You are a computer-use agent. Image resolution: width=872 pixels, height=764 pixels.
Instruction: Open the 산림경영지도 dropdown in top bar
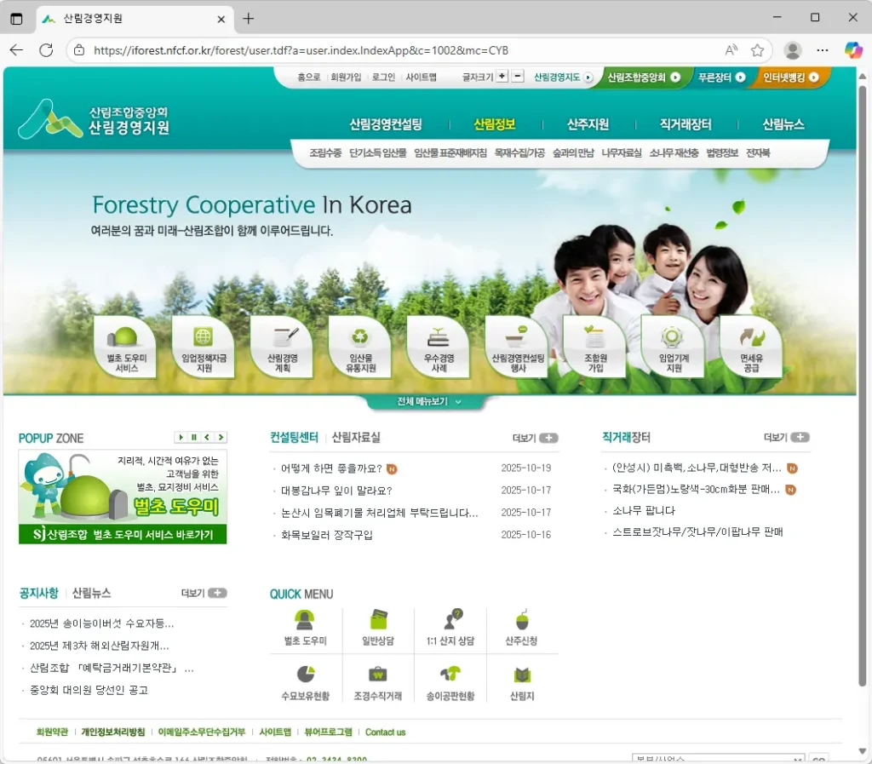pos(563,77)
